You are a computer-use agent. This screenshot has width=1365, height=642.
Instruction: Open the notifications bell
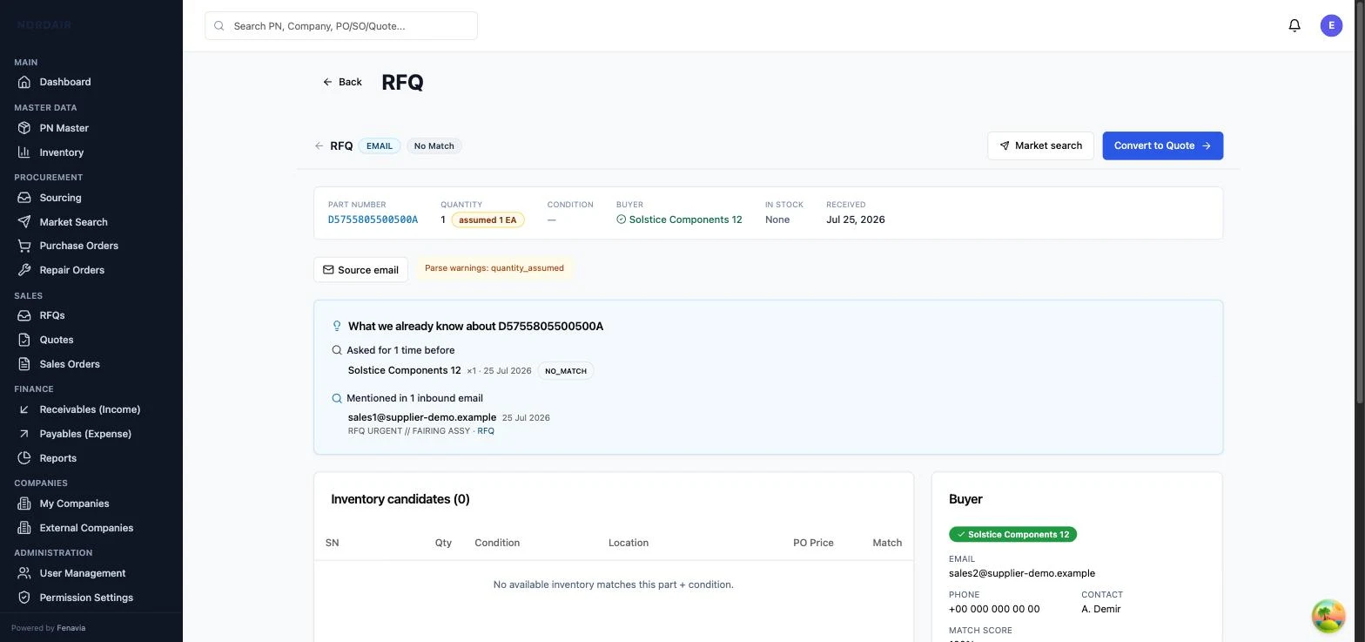(x=1294, y=25)
